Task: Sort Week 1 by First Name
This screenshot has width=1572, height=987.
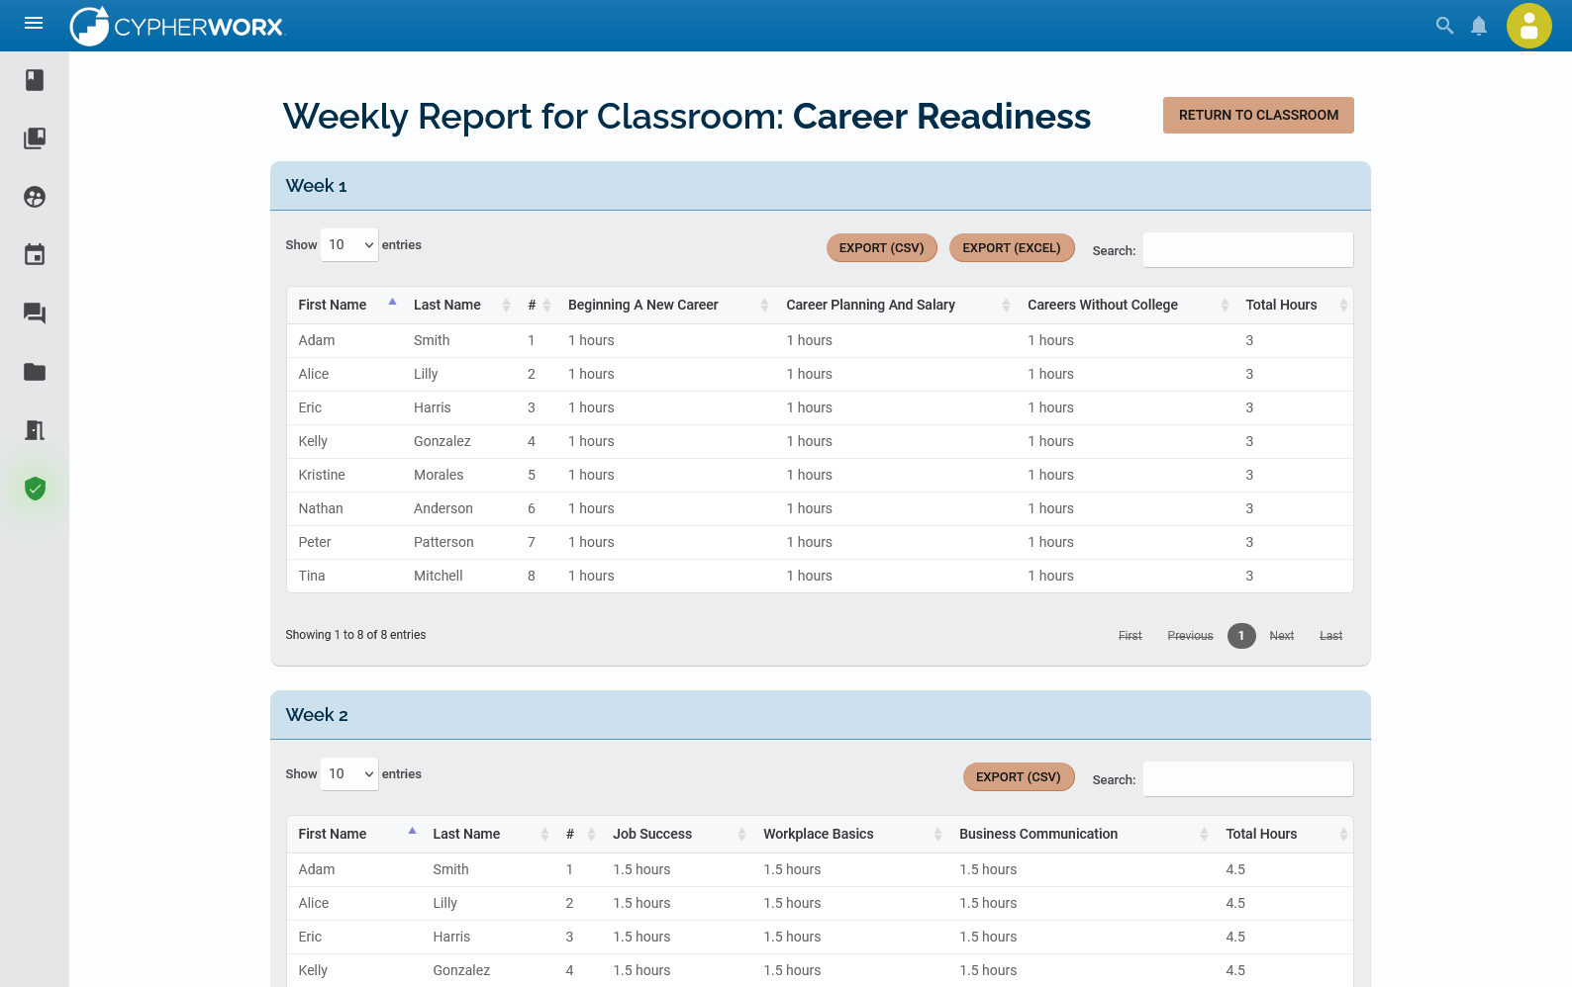Action: click(x=344, y=305)
